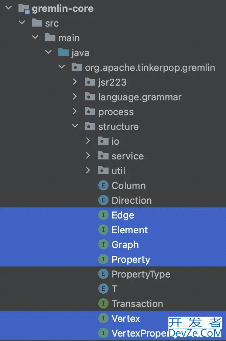Collapse the src folder chevron
226x341 pixels.
pyautogui.click(x=22, y=23)
